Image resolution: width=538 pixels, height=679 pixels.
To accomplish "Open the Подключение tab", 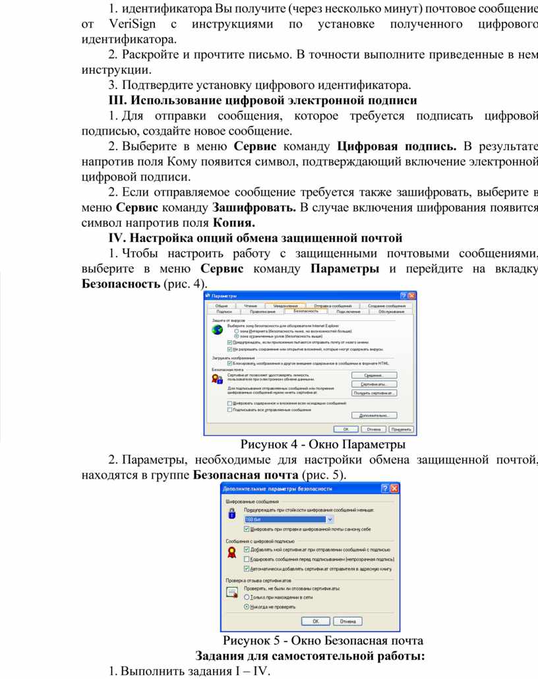I will click(348, 311).
